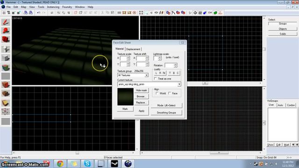Image resolution: width=299 pixels, height=168 pixels.
Task: Click the Save Window State icon
Action: 31,13
